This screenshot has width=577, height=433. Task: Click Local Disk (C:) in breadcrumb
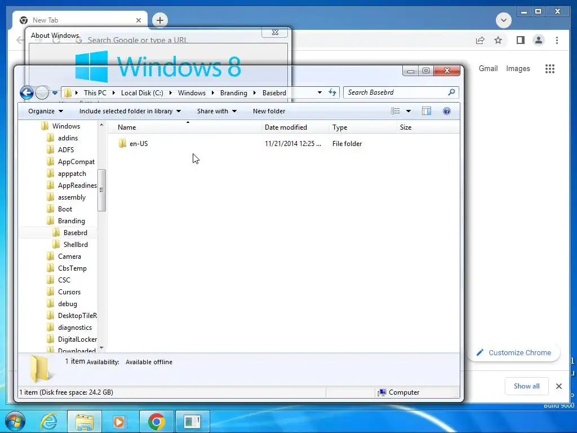pos(142,93)
